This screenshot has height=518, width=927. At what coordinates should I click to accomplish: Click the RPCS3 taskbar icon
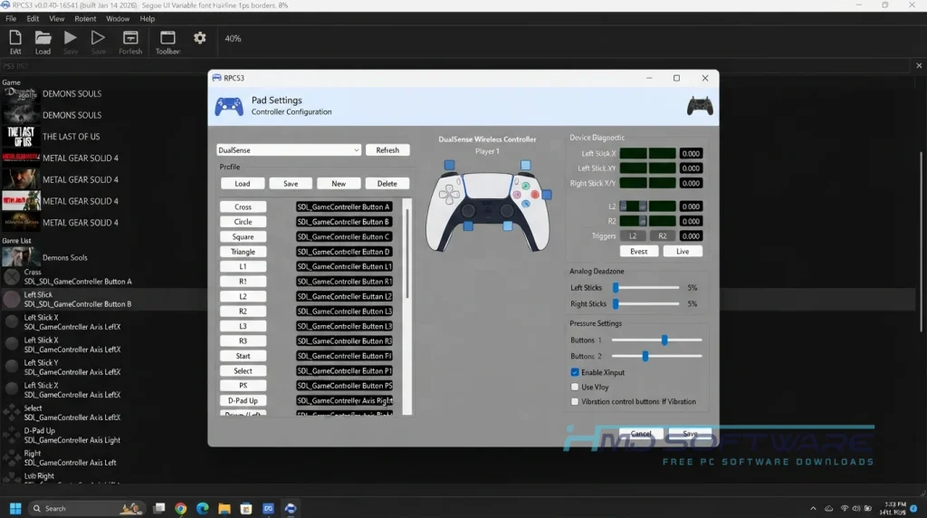point(291,509)
